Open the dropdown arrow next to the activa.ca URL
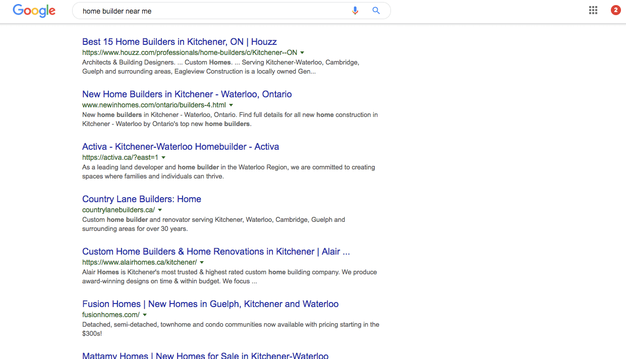Screen dimensions: 626x359 (163, 157)
